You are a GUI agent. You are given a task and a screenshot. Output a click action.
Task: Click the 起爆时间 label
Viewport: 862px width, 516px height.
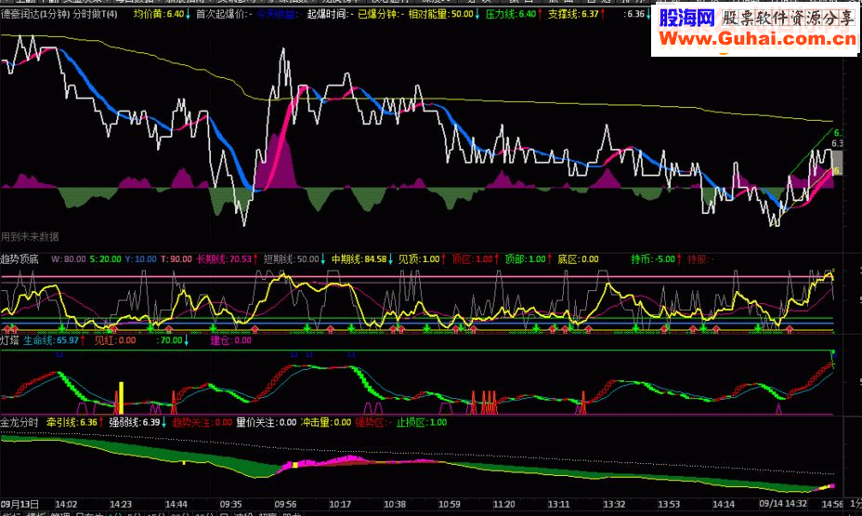click(x=328, y=14)
